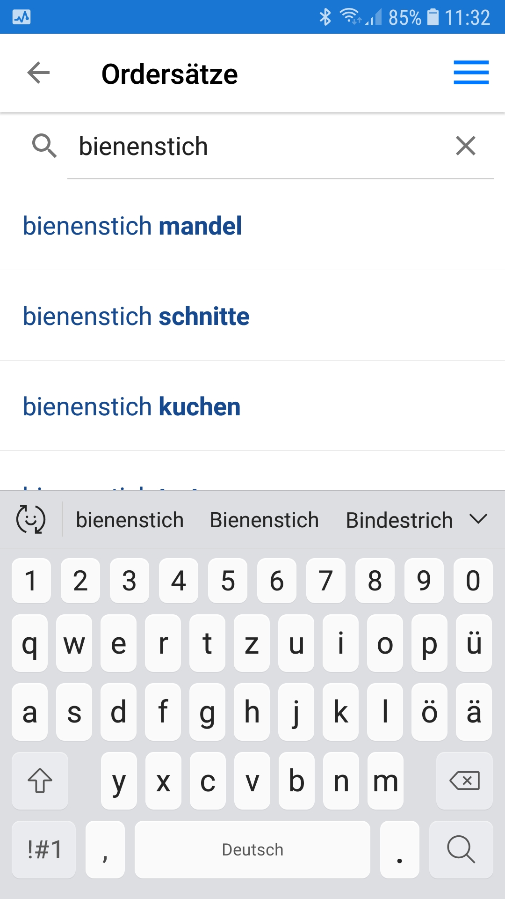Select suggestion bienenstich mandel

coord(132,226)
